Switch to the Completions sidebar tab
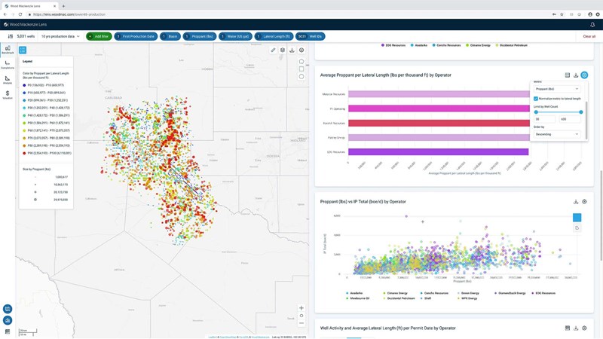603x339 pixels. (8, 65)
